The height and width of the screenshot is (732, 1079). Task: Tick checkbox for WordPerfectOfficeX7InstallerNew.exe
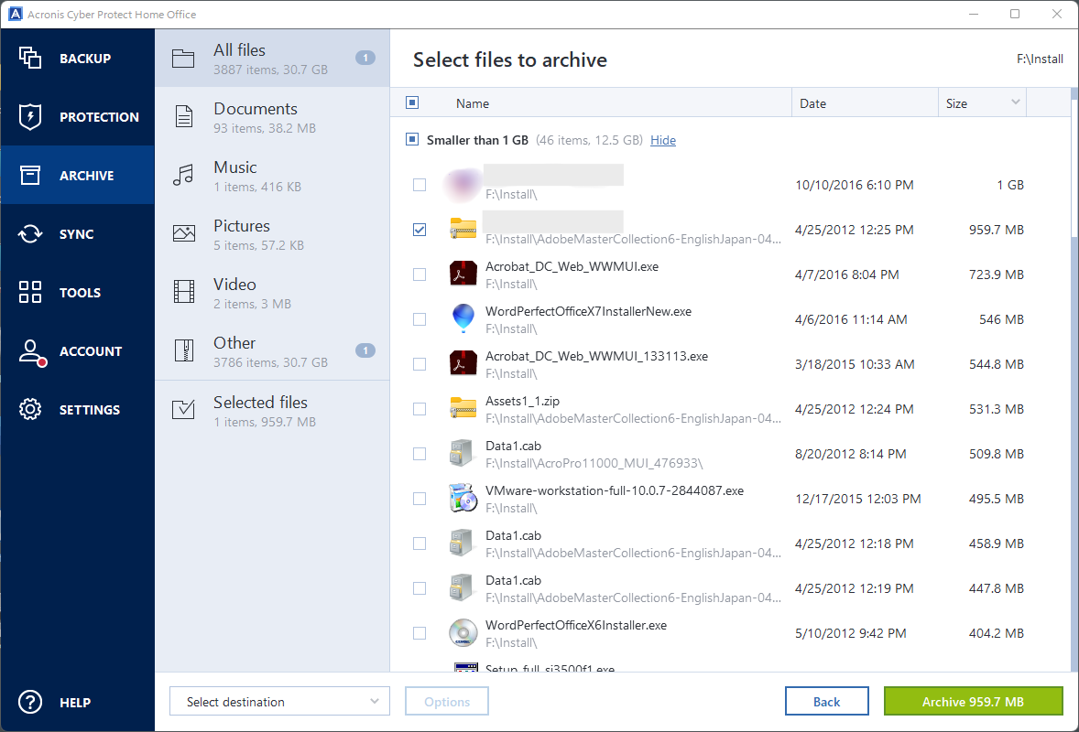[x=420, y=319]
